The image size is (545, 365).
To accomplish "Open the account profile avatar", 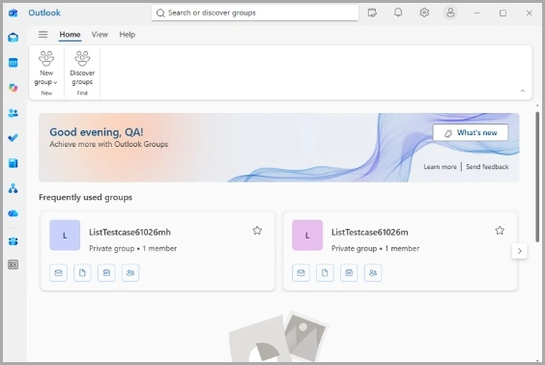I will point(450,13).
